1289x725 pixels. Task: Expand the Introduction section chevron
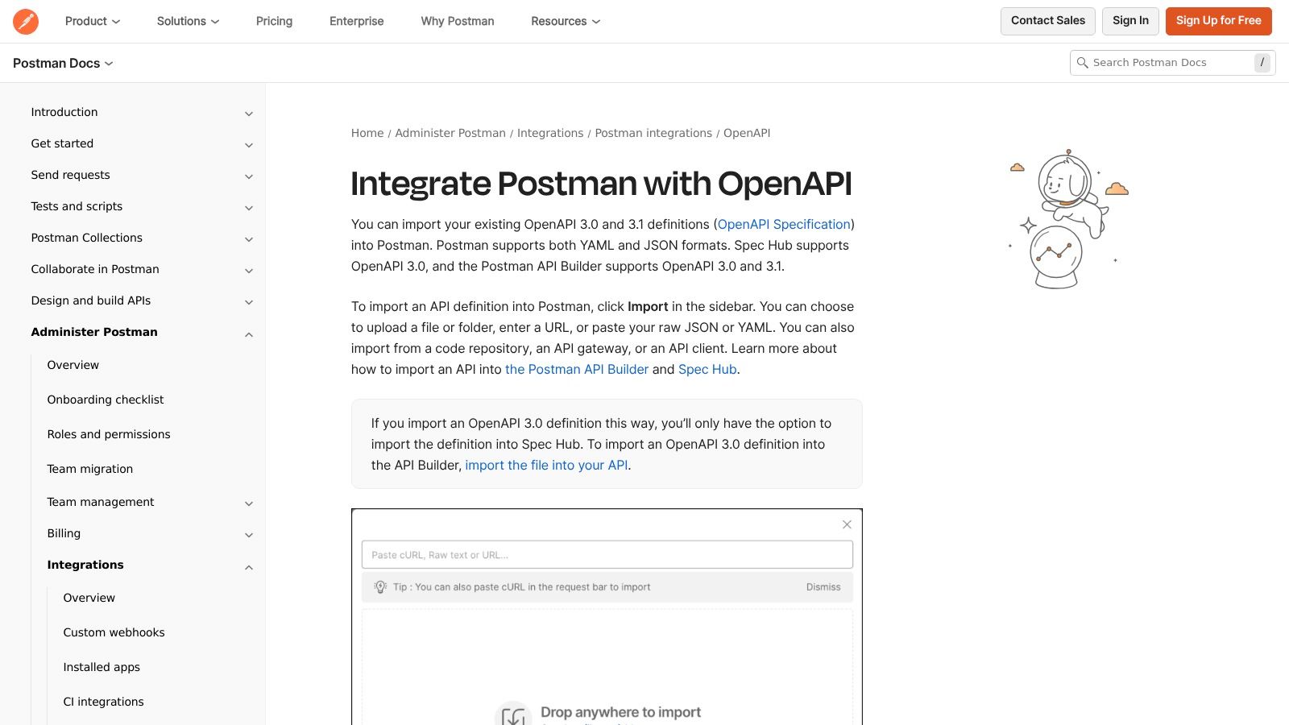249,114
